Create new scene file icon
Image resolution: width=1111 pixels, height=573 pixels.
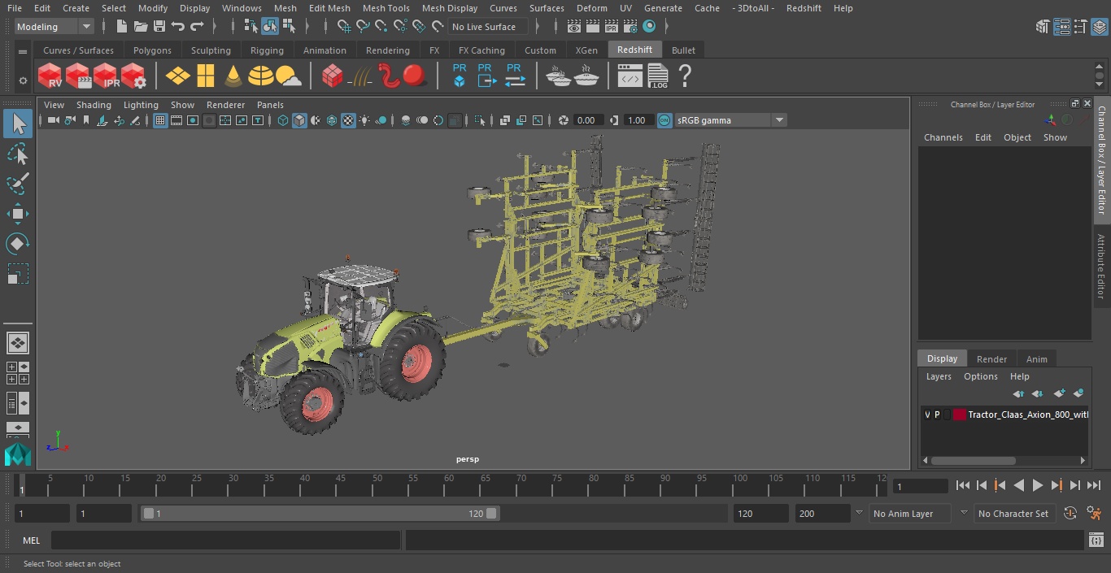tap(122, 27)
